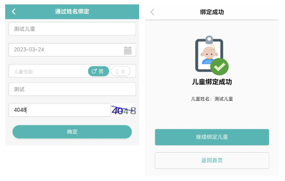Tap 继续绑定儿童 to bind another child
The width and height of the screenshot is (285, 181).
tap(212, 137)
